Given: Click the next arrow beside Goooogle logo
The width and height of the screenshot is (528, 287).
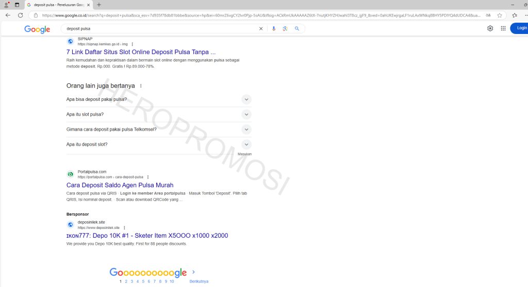Looking at the screenshot, I should pos(193,272).
